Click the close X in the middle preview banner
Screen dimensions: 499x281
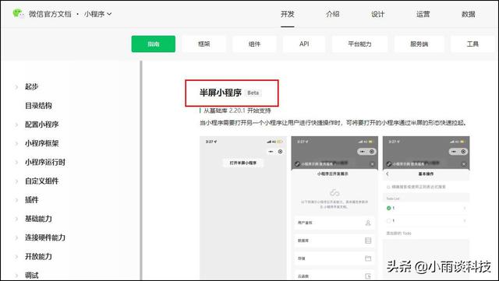[x=373, y=164]
